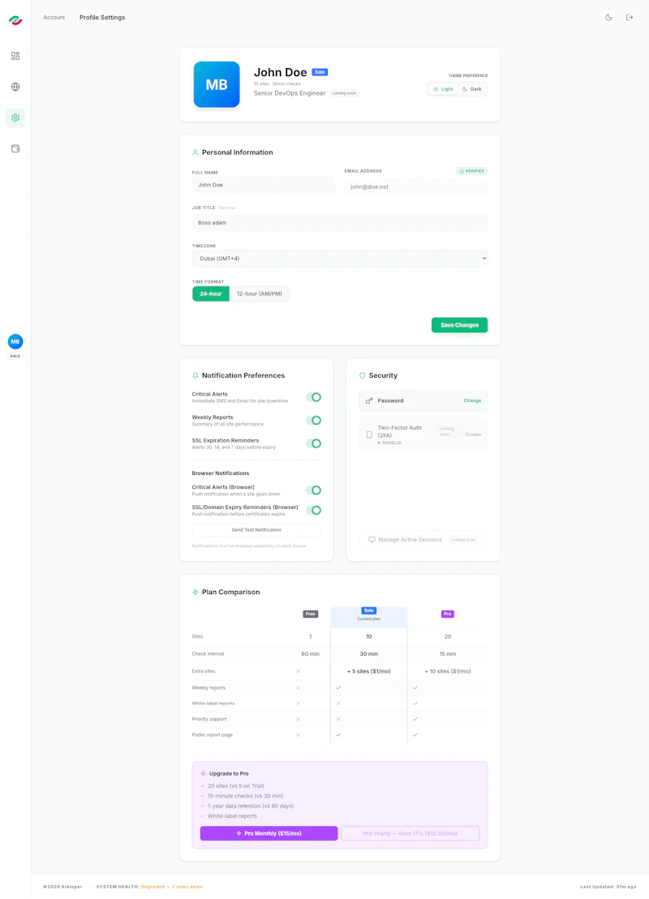Open the wallet billing icon in sidebar
Screen dimensions: 649x899
(x=15, y=148)
